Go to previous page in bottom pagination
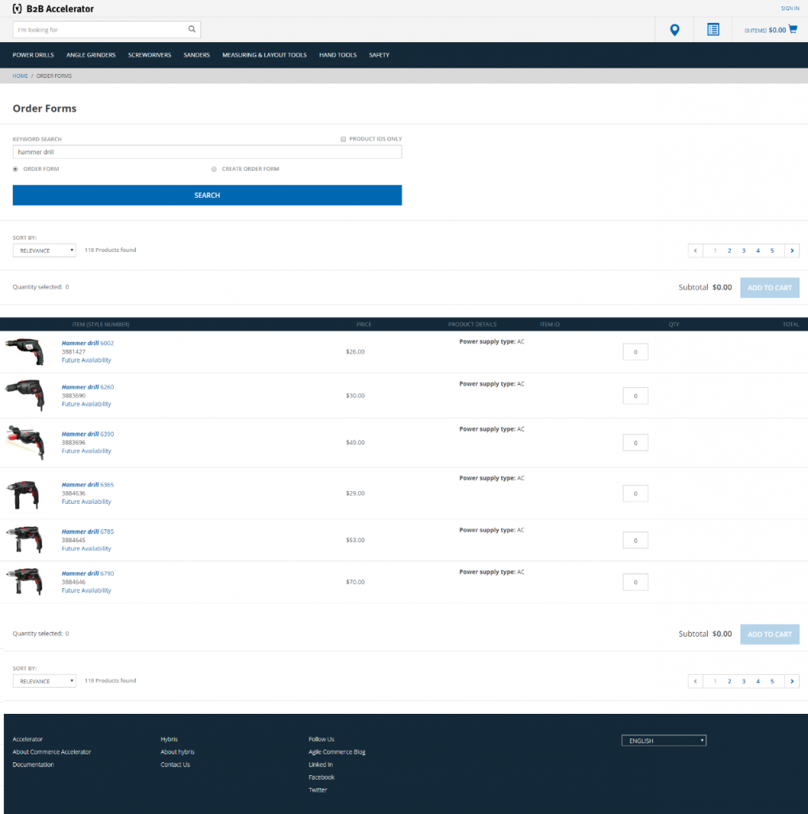This screenshot has width=808, height=814. 695,681
